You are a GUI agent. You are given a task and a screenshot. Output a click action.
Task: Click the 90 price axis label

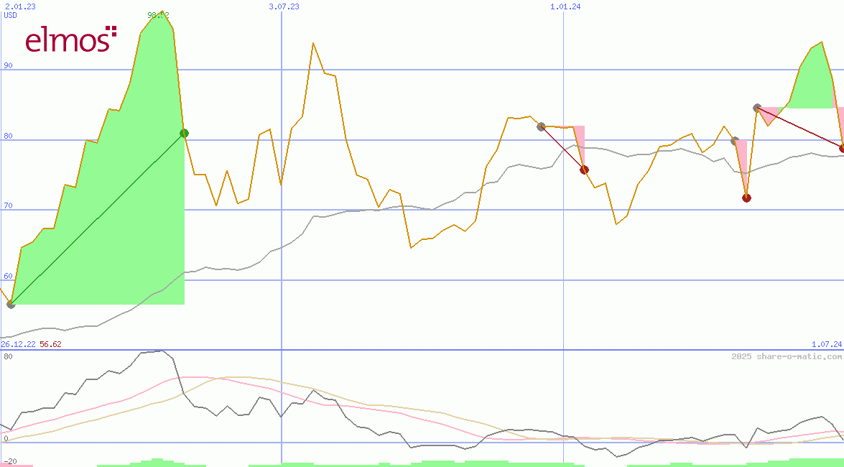click(8, 65)
